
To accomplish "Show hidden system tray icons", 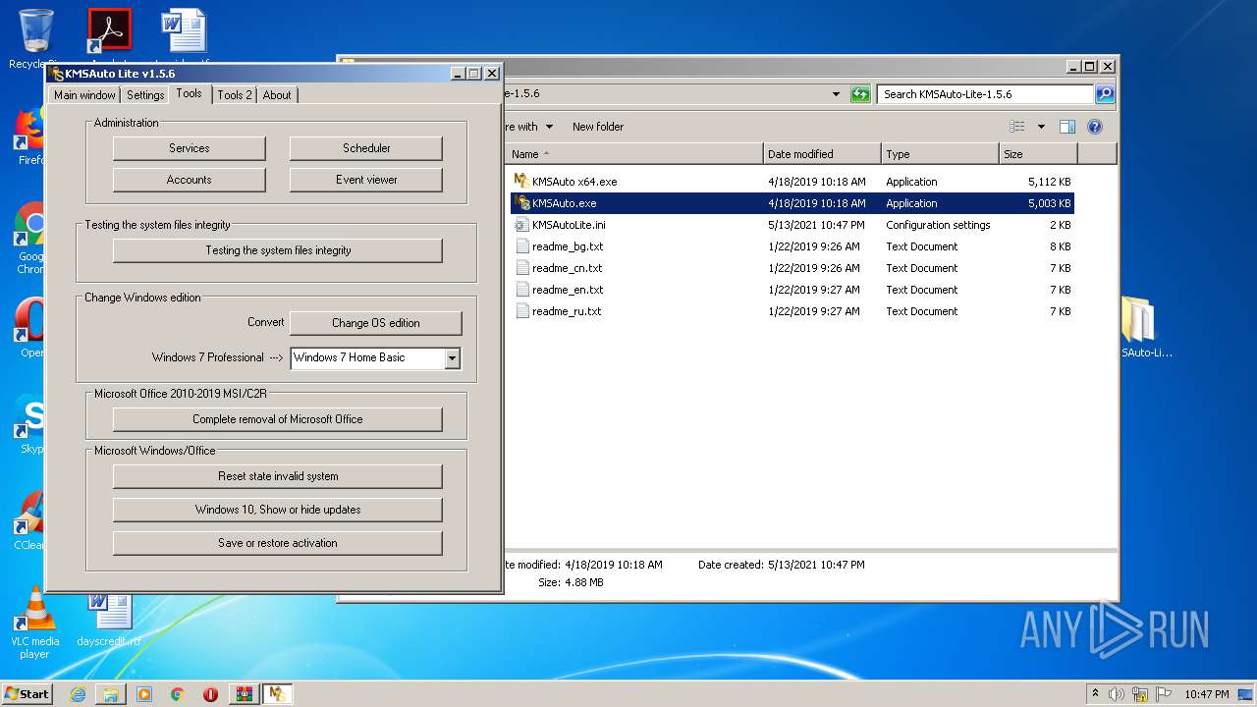I will [x=1095, y=693].
